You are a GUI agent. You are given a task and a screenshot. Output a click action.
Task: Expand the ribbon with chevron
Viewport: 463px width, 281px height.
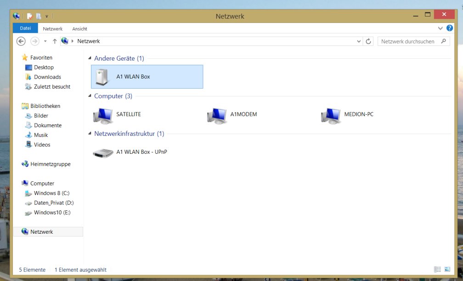440,28
